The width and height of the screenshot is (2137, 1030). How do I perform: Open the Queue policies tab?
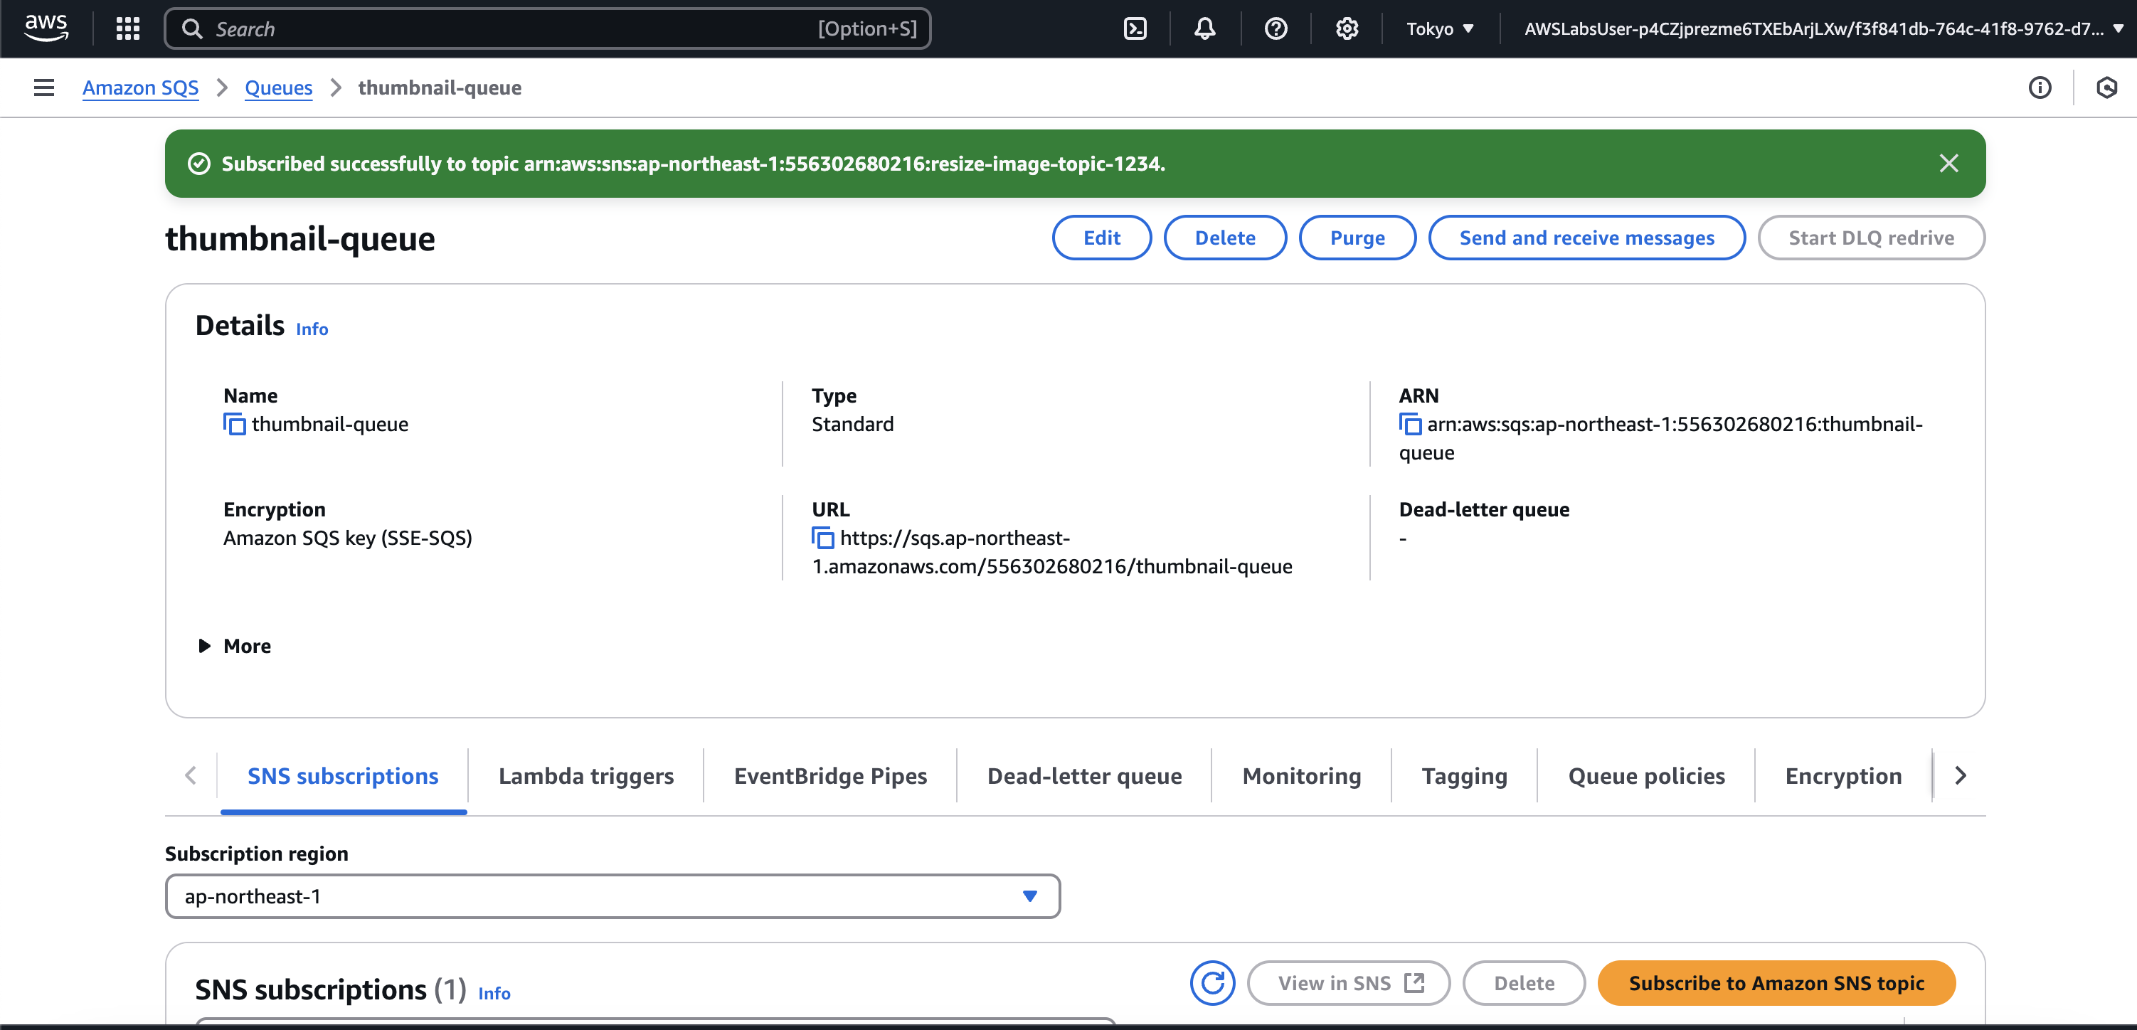1647,776
